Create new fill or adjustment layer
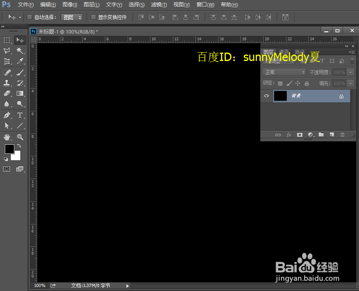Viewport: 359px width, 291px height. pos(311,135)
